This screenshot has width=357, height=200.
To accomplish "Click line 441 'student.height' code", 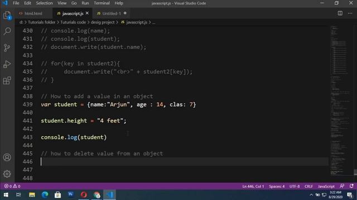I will [x=84, y=121].
